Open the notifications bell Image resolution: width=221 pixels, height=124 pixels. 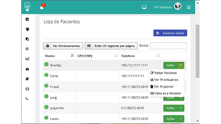pos(42,7)
